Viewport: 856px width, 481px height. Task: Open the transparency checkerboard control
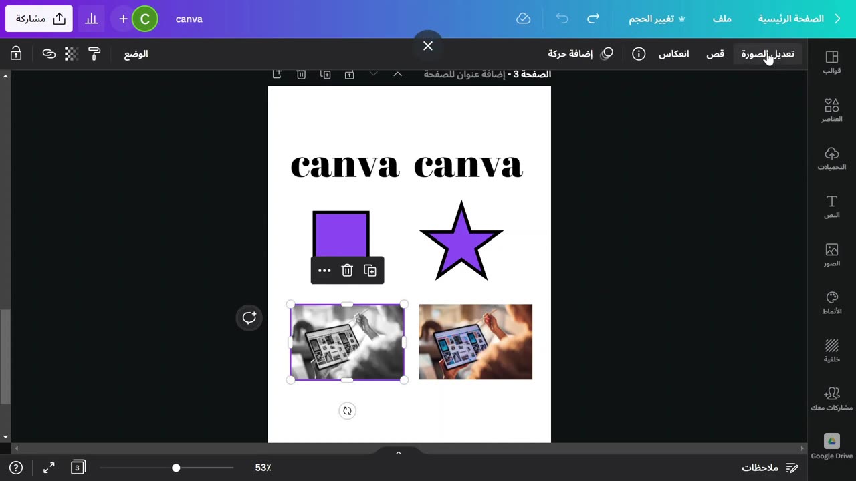[x=72, y=54]
